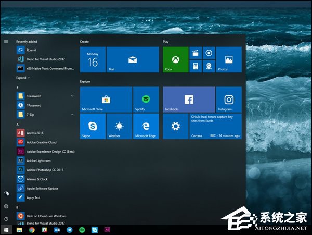Click the Windows Start button
The width and height of the screenshot is (312, 235).
[6, 230]
